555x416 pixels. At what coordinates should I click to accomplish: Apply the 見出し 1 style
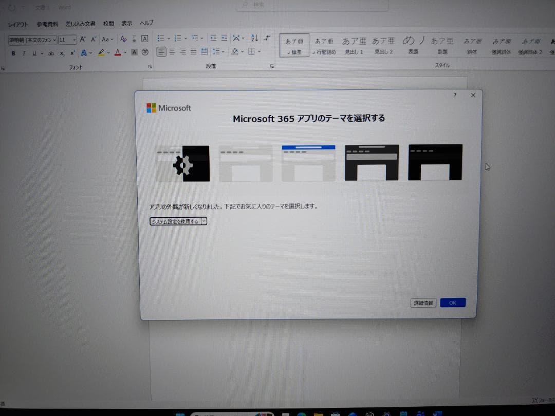pos(354,46)
